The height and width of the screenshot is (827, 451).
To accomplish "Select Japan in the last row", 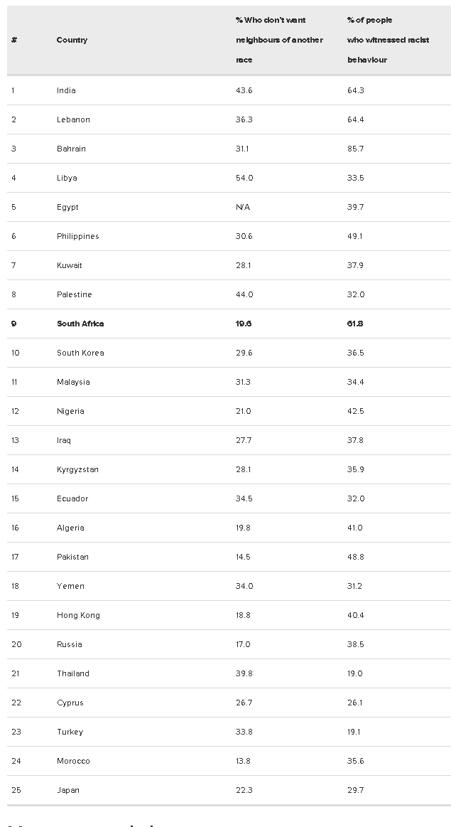I will [68, 790].
